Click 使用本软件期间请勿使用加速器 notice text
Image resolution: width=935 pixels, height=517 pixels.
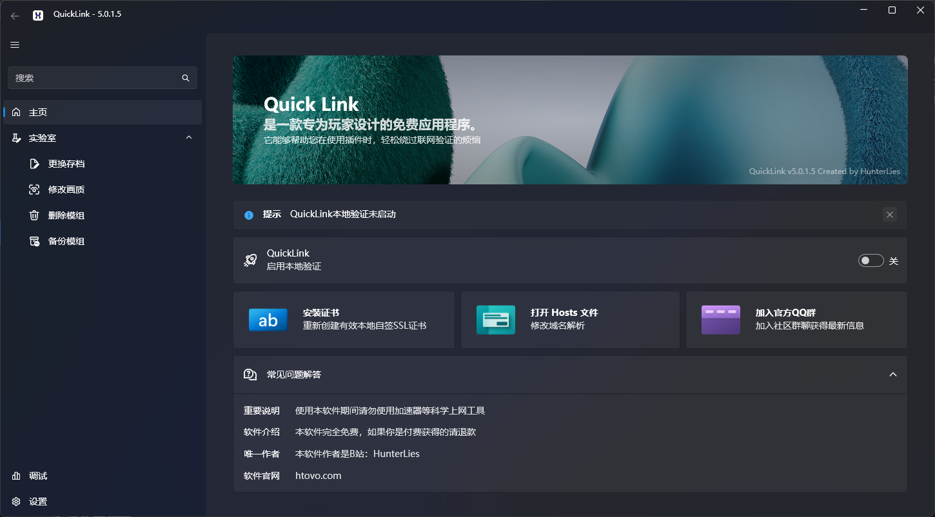pos(390,411)
